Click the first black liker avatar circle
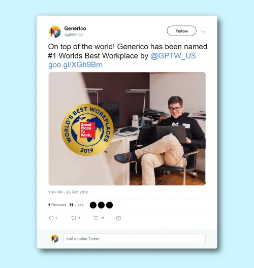 pyautogui.click(x=93, y=205)
